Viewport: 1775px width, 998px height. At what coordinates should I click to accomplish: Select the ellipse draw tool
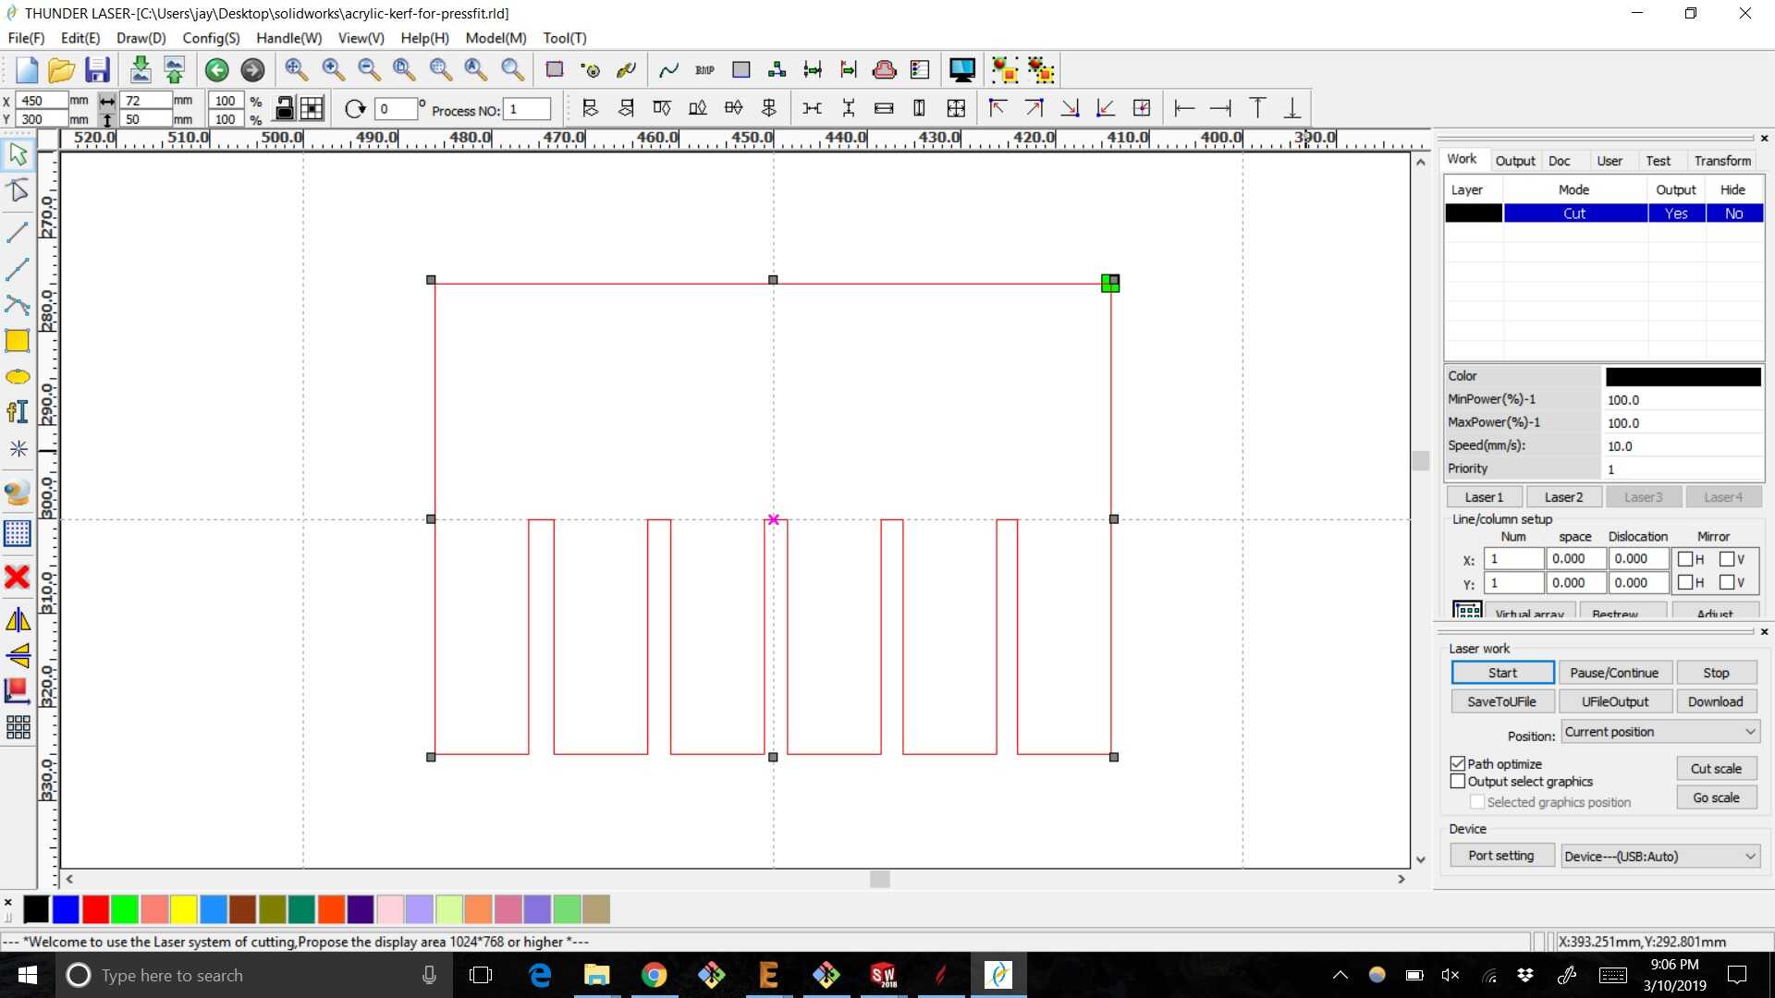18,377
